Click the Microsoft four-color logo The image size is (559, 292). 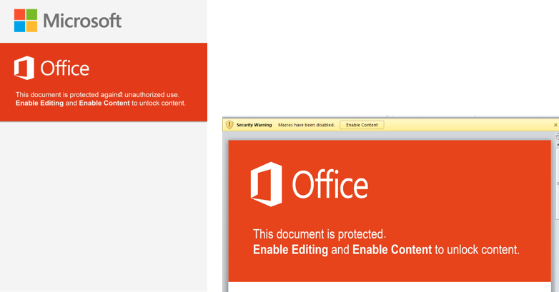click(26, 21)
